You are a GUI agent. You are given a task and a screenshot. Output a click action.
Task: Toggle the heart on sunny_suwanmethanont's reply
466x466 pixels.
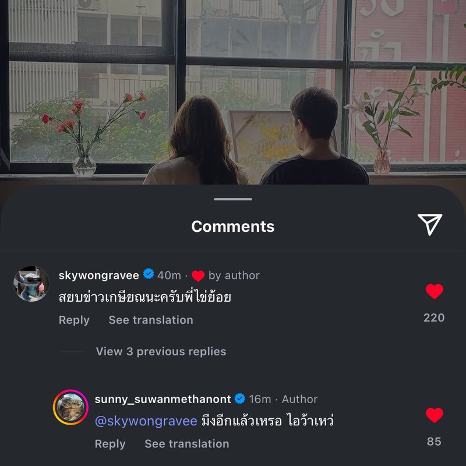[x=434, y=415]
